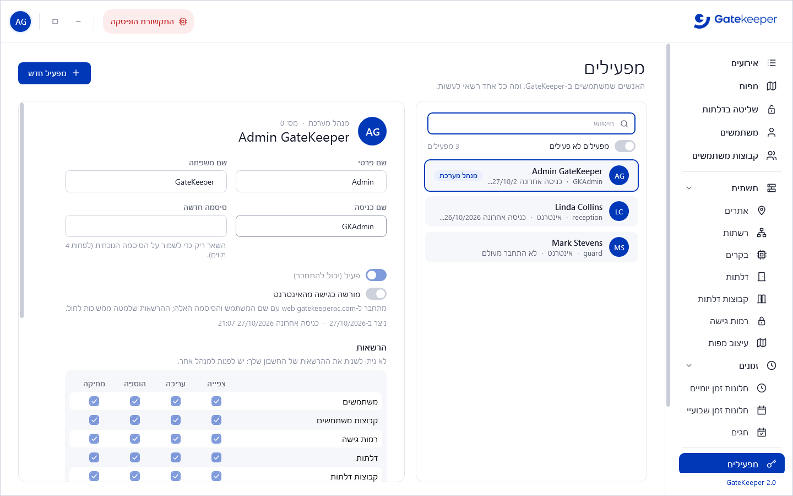Image resolution: width=793 pixels, height=496 pixels.
Task: Toggle מחיקה checkbox for קבוצות משתמשים row
Action: point(94,420)
